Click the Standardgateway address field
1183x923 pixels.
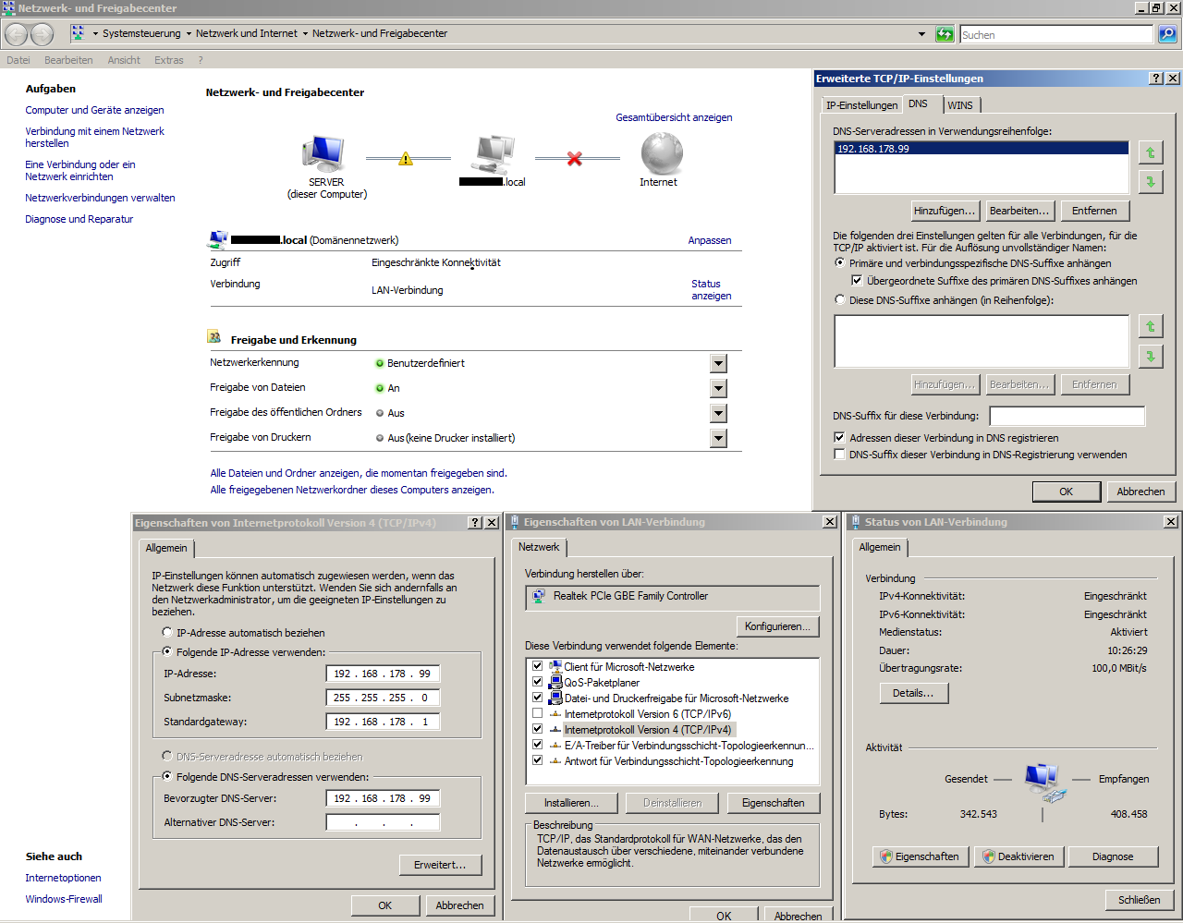(x=383, y=722)
